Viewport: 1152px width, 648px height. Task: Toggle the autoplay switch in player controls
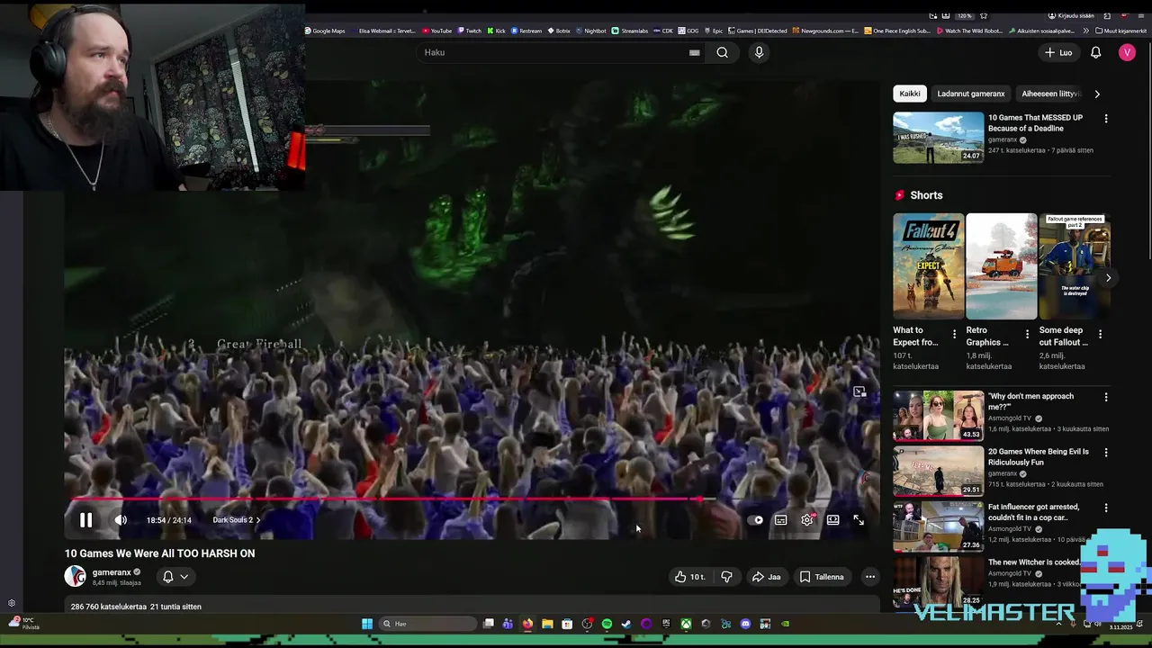click(756, 520)
